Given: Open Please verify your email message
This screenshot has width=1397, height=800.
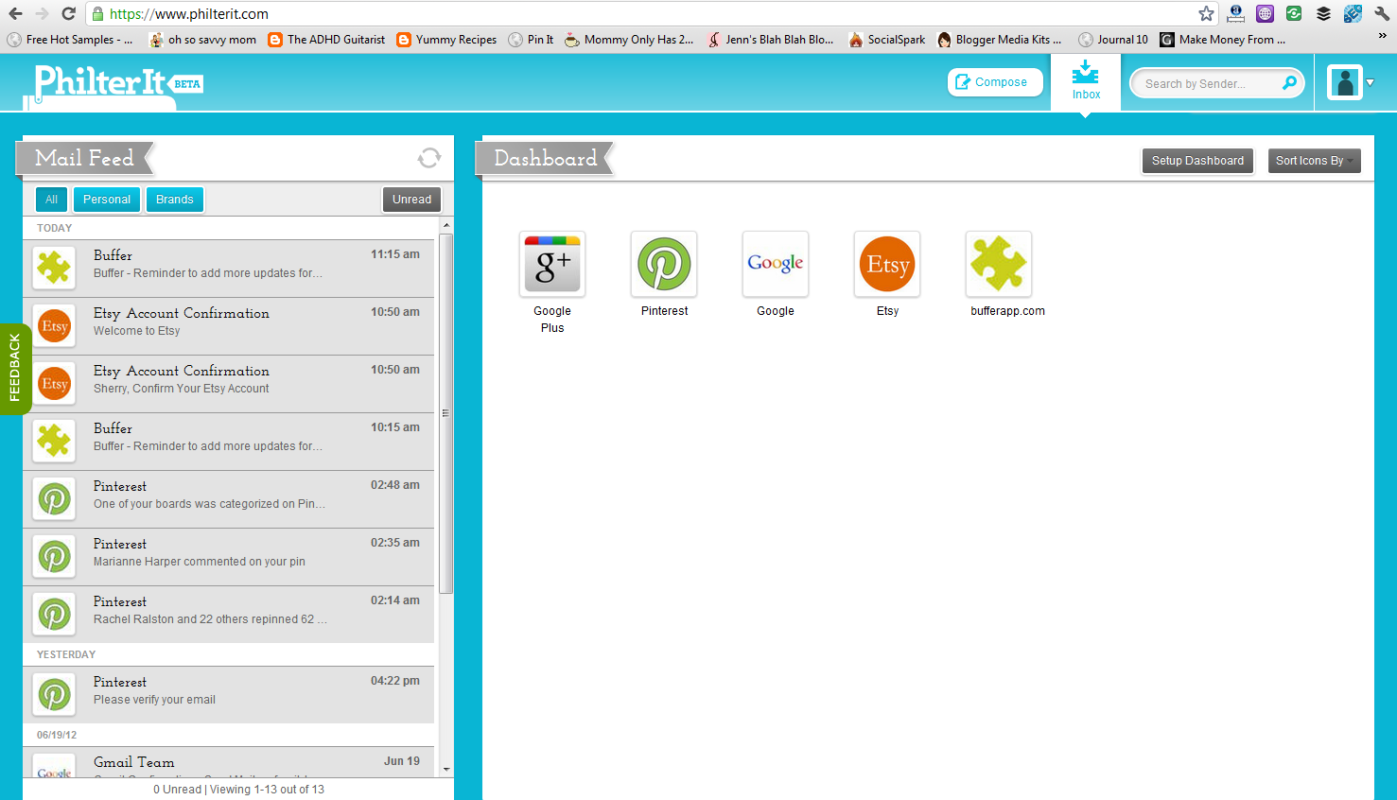Looking at the screenshot, I should pyautogui.click(x=228, y=695).
